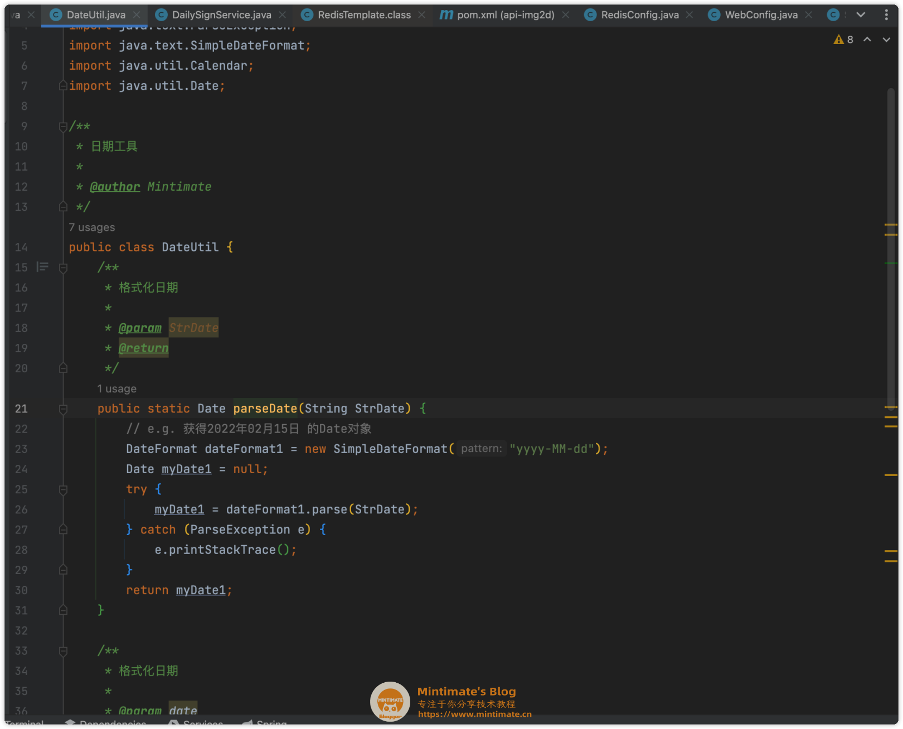This screenshot has width=903, height=729.
Task: Click ParseException in the catch clause
Action: pyautogui.click(x=240, y=529)
